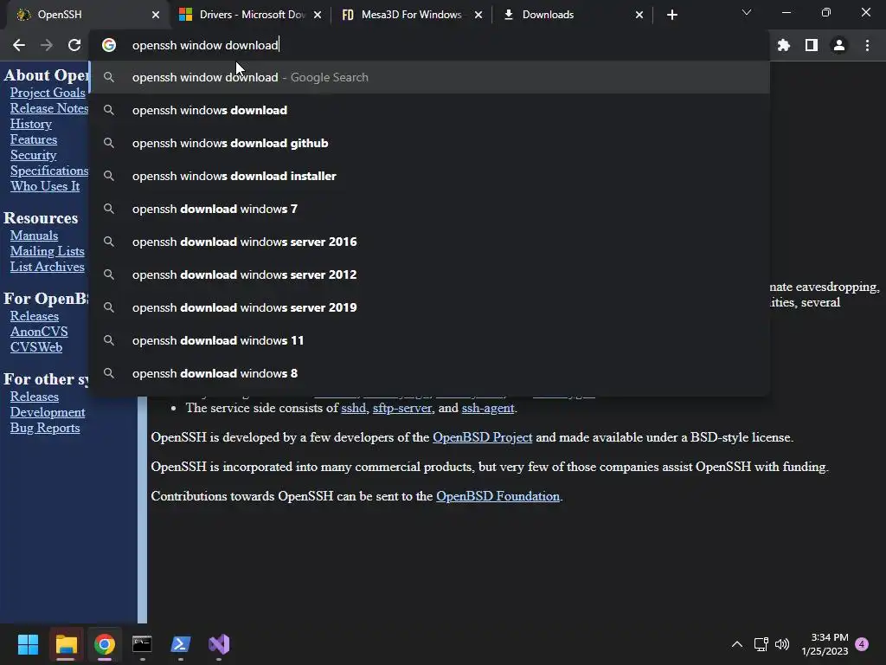Image resolution: width=886 pixels, height=665 pixels.
Task: Select 'openssh download windows 8' suggestion
Action: click(431, 373)
